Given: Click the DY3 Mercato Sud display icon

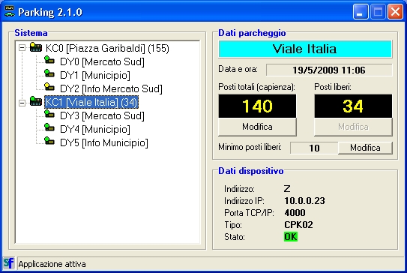Looking at the screenshot, I should 49,114.
